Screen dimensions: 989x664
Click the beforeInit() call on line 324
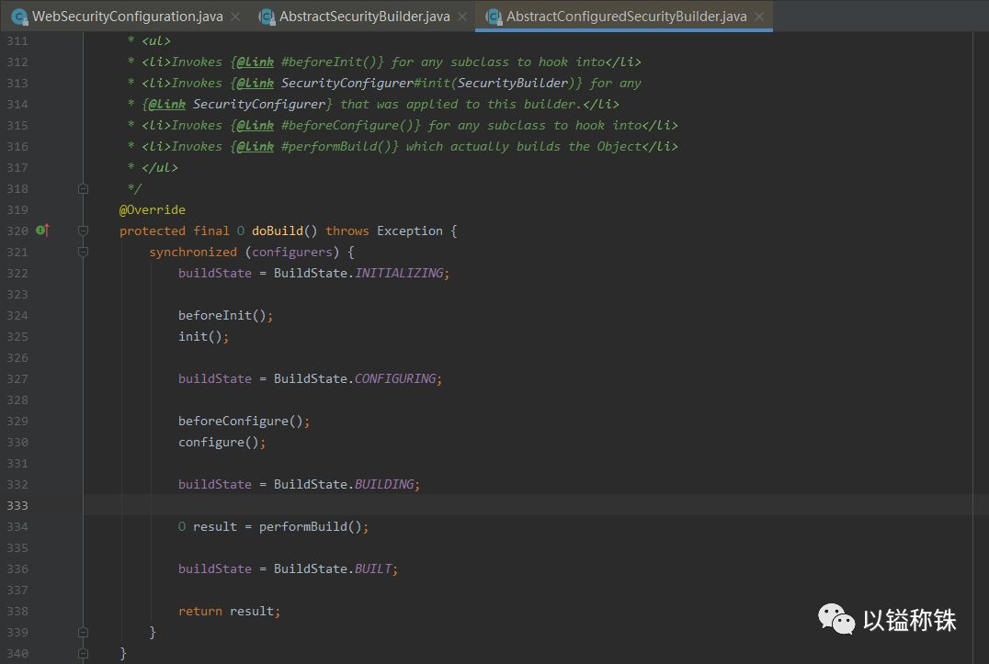point(222,315)
